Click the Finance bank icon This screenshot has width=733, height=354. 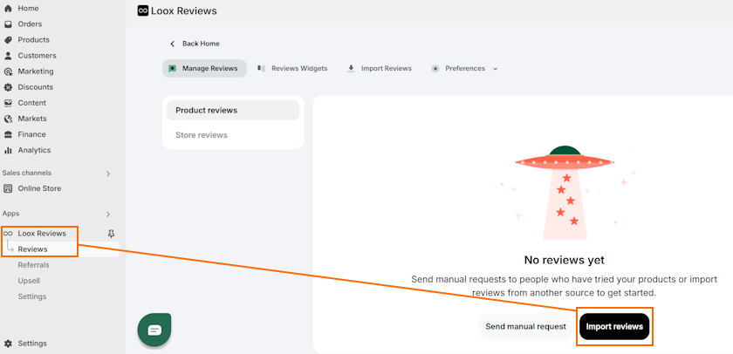8,134
